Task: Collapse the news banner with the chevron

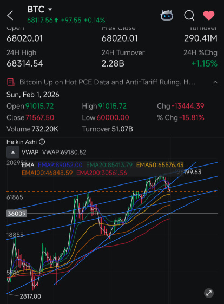Action: 215,82
